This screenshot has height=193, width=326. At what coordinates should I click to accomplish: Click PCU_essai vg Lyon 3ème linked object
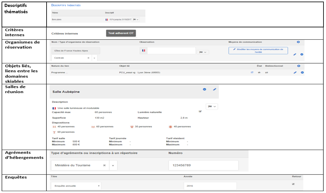(139, 73)
